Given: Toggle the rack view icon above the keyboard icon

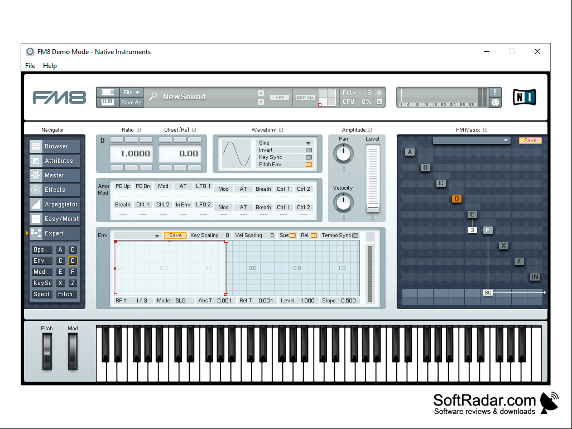Looking at the screenshot, I should click(x=108, y=92).
